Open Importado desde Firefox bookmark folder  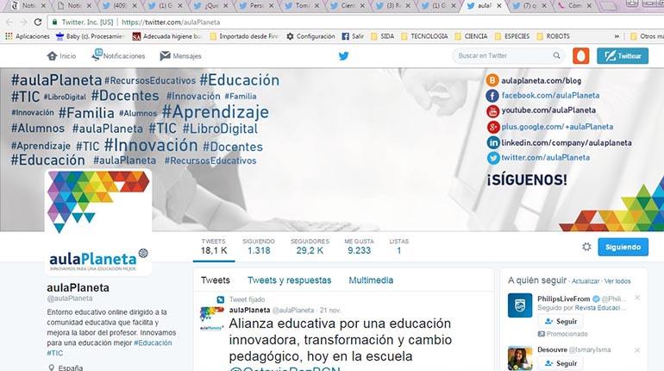244,36
